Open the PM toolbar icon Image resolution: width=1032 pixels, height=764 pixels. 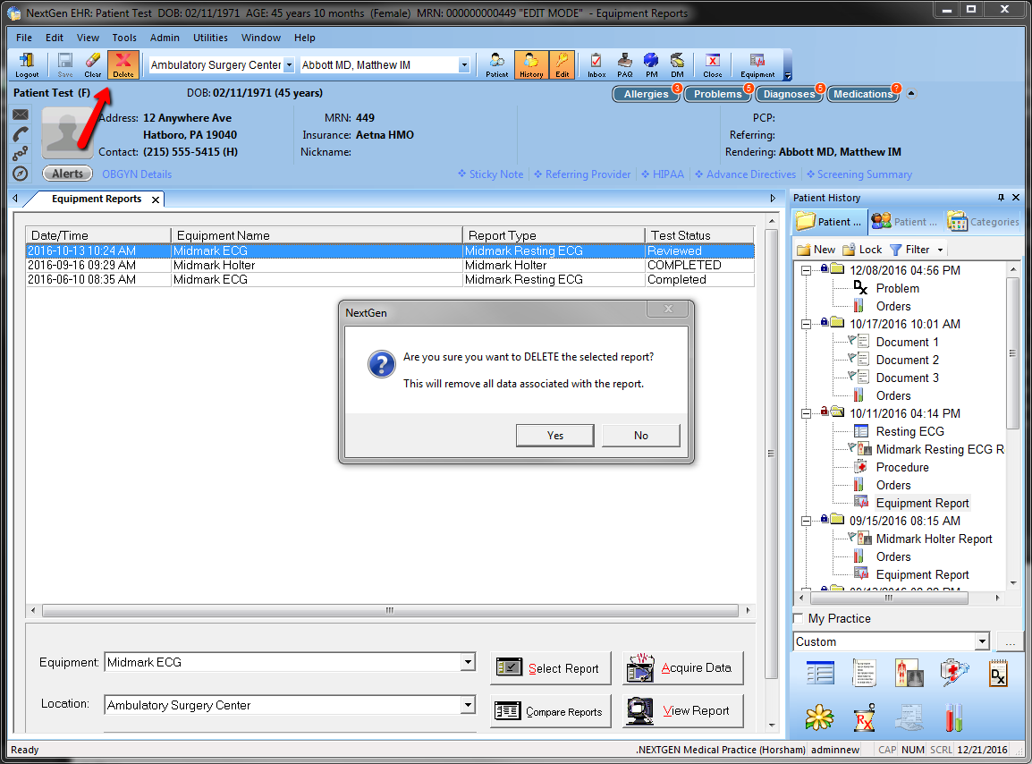point(651,65)
